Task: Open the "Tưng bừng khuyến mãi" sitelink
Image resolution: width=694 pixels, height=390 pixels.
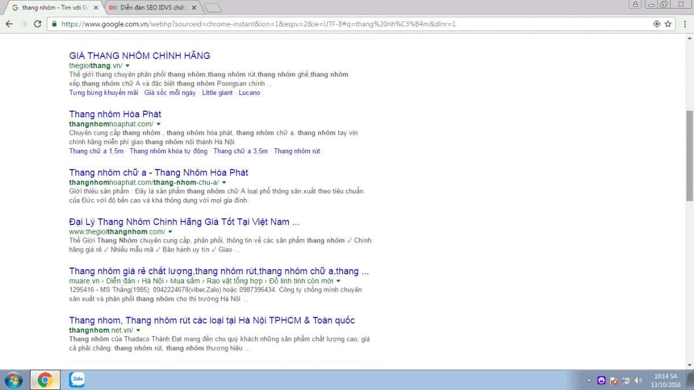Action: (x=104, y=93)
